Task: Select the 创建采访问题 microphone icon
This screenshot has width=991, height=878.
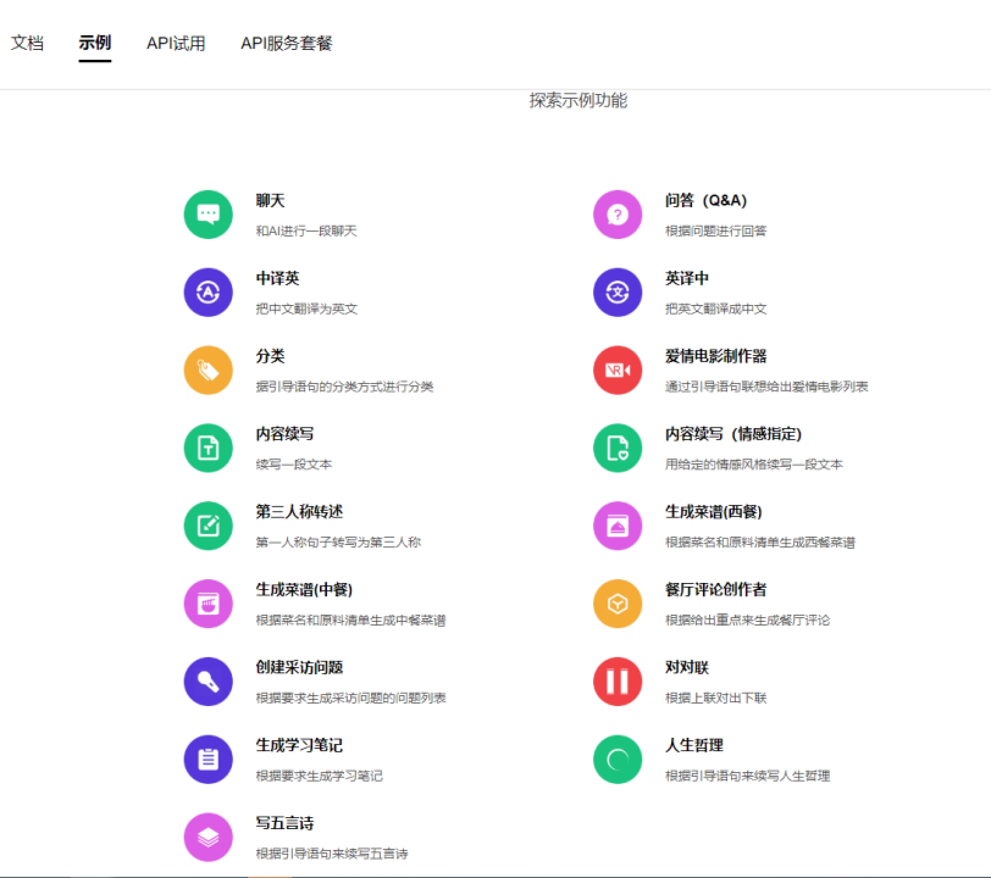Action: (x=208, y=682)
